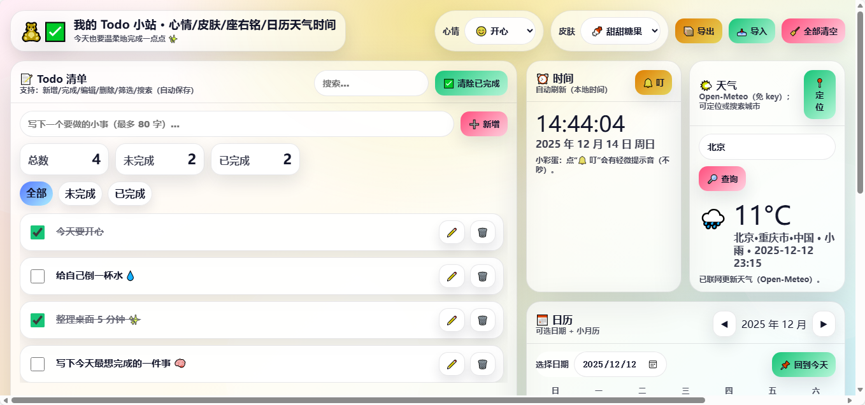865x405 pixels.
Task: Edit the 今天要开心 todo with pencil icon
Action: (452, 232)
